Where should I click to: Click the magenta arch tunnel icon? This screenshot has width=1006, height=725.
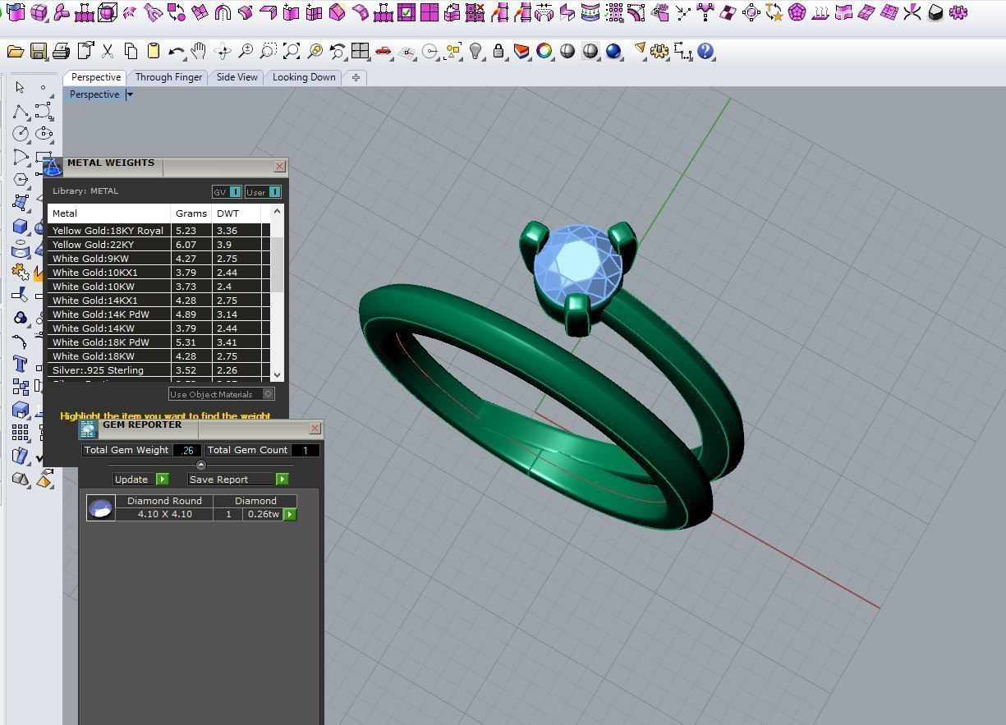click(x=222, y=12)
